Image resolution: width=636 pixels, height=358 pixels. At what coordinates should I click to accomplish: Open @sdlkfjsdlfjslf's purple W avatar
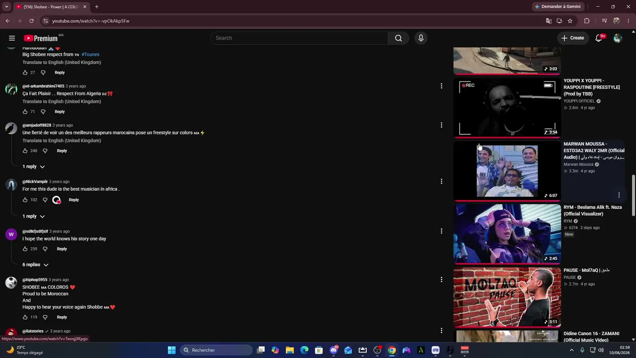pyautogui.click(x=11, y=234)
